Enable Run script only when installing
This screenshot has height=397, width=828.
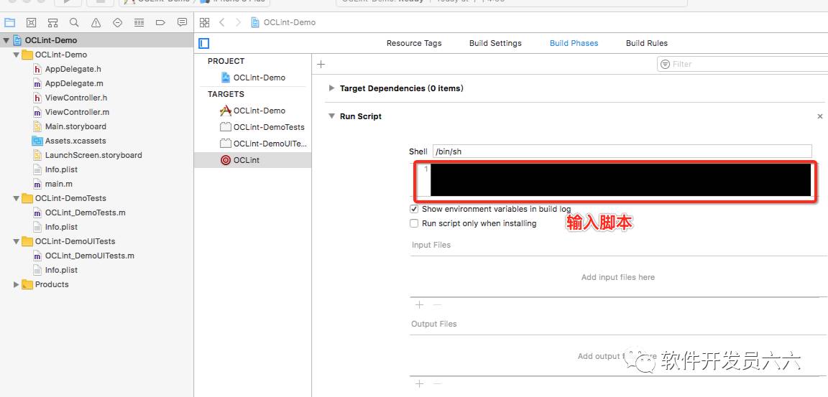pos(414,223)
